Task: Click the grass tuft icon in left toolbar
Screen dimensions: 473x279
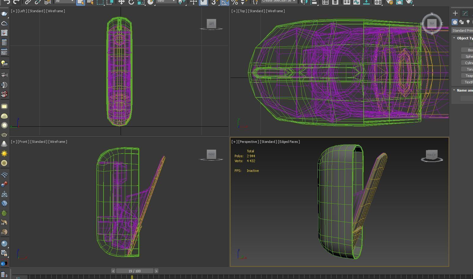Action: [4, 213]
